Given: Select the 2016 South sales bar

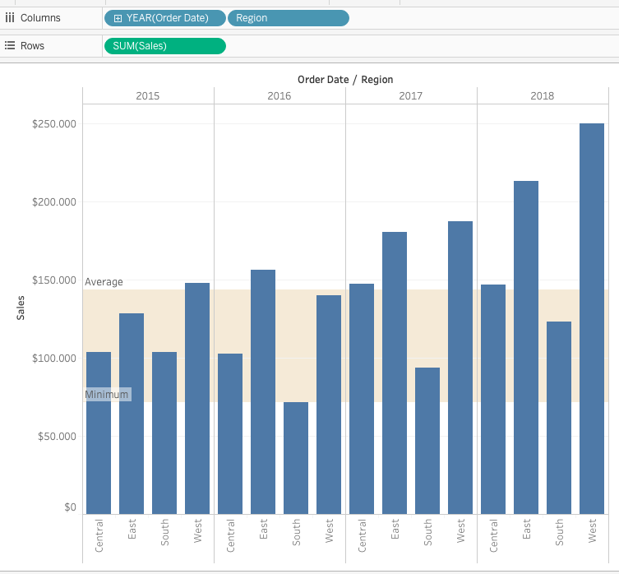Looking at the screenshot, I should click(x=296, y=458).
